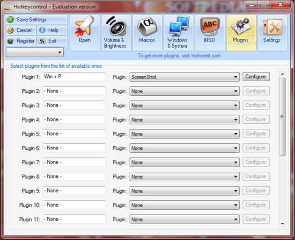The image size is (295, 240).
Task: Click the Register button
Action: click(x=21, y=41)
